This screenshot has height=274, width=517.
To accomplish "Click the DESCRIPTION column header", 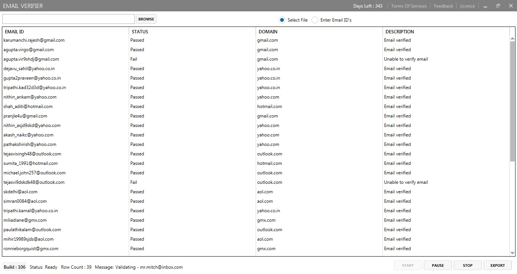I will pos(400,32).
